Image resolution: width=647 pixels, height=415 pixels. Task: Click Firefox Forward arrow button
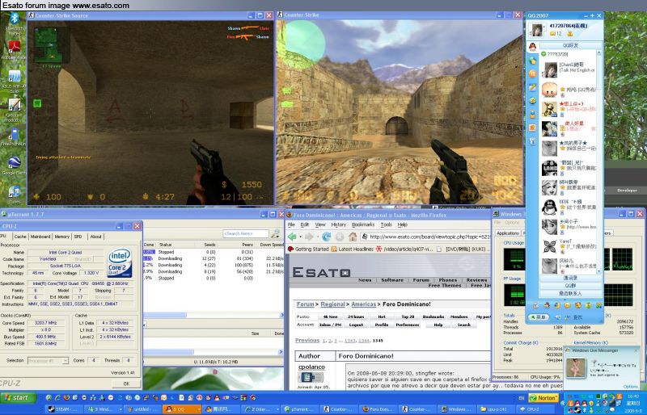pyautogui.click(x=309, y=237)
